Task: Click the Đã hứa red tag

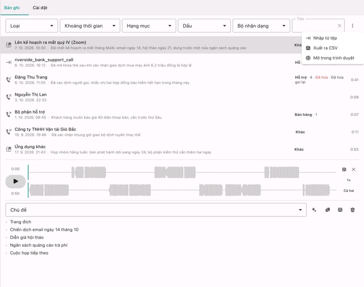Action: (x=321, y=77)
